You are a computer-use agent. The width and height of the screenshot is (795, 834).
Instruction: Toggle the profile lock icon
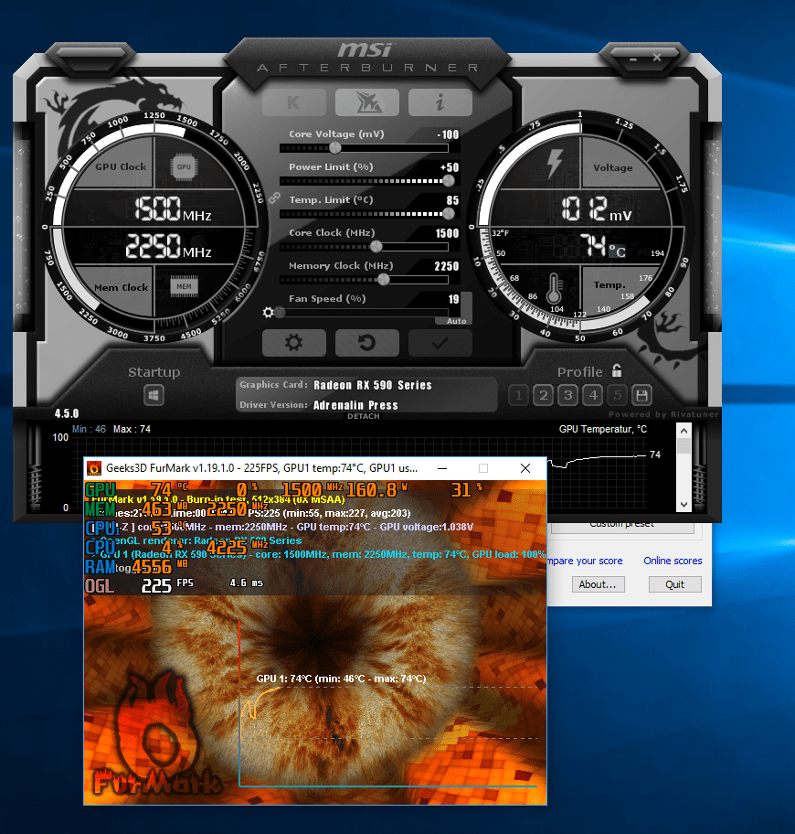pos(617,370)
